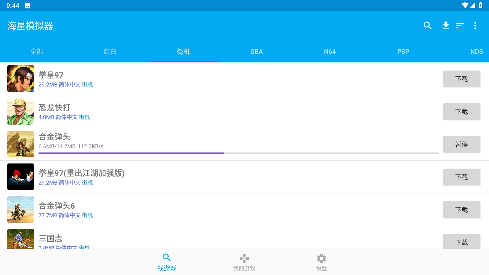Download 合金弹头6 game
489x275 pixels.
click(461, 210)
